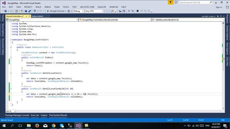Viewport: 230px width, 129px height.
Task: Open the Find Symbol Results tab
Action: pos(58,115)
